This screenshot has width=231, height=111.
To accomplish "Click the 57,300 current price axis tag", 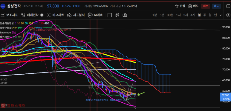I will coord(225,97).
